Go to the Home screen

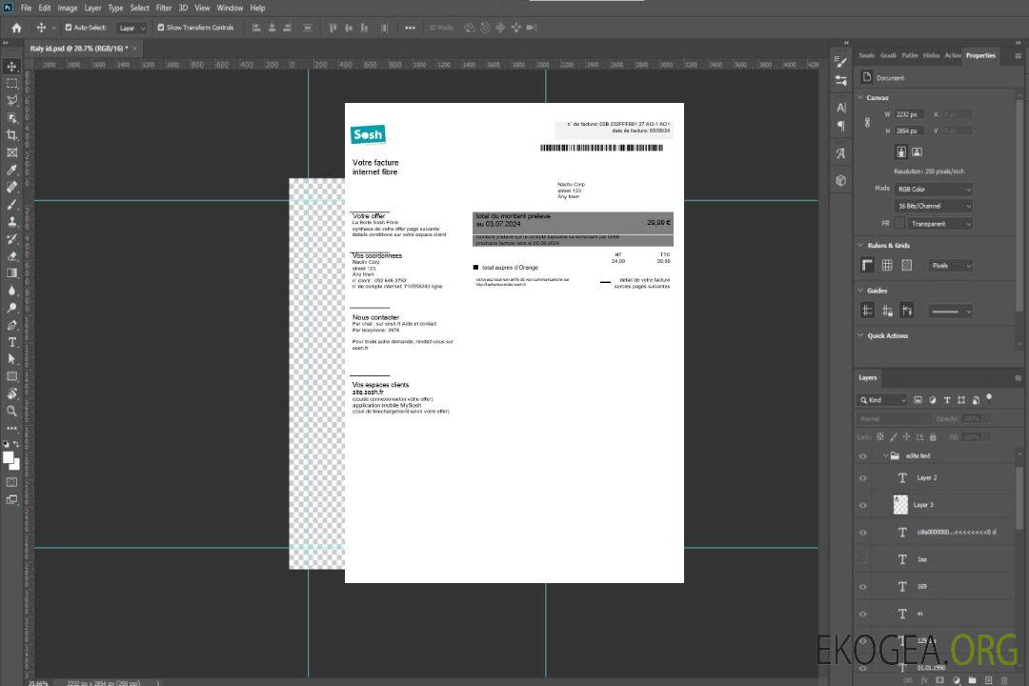pyautogui.click(x=16, y=28)
